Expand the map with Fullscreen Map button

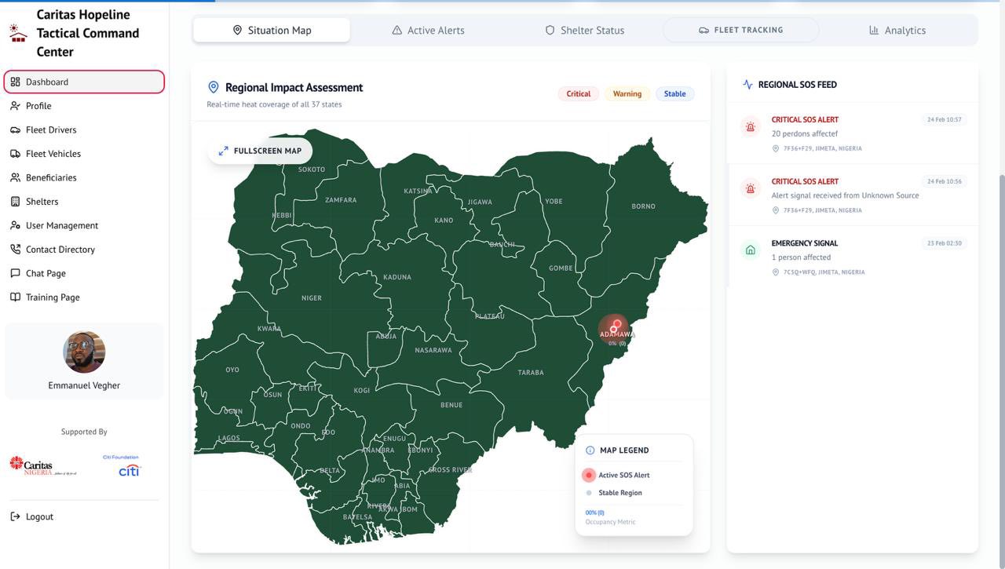(260, 151)
